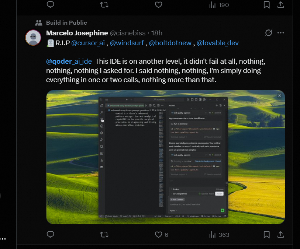Switch to the enhanced-story-doctor-prompt-gemini tab
This screenshot has height=249, width=300.
[x=124, y=105]
